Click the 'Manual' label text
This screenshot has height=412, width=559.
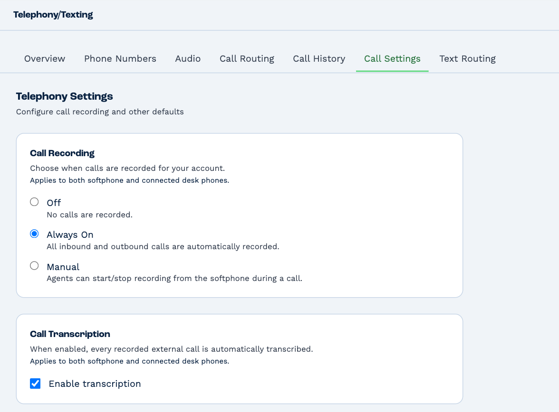click(x=63, y=267)
